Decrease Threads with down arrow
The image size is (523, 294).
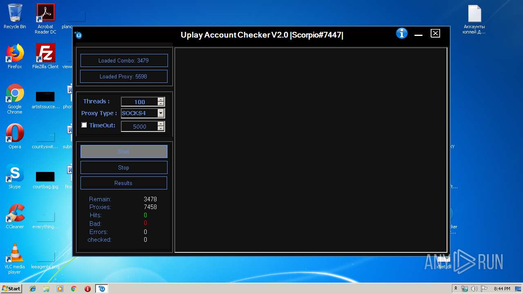pos(161,104)
